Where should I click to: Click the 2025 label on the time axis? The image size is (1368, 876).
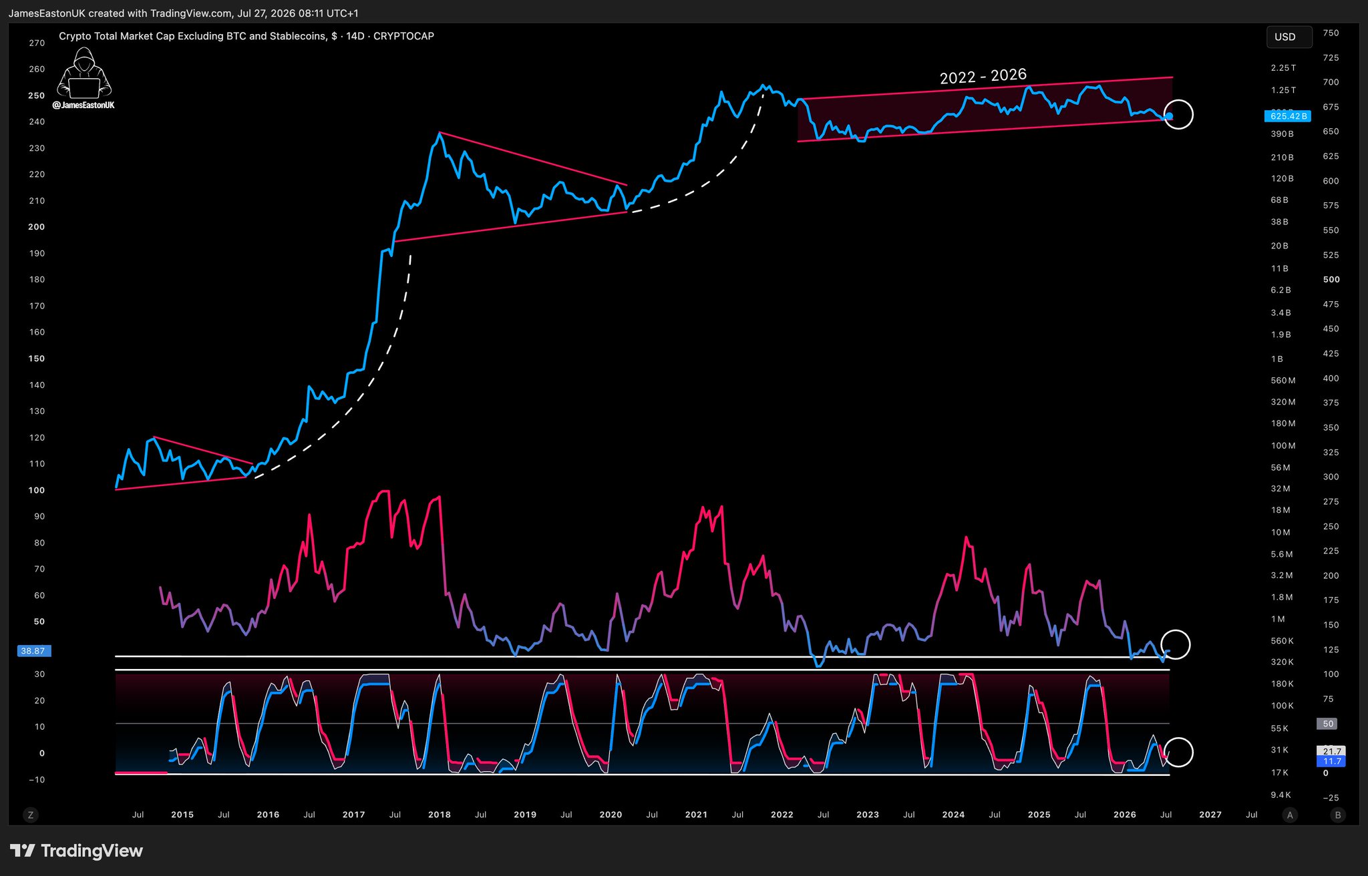[1039, 815]
